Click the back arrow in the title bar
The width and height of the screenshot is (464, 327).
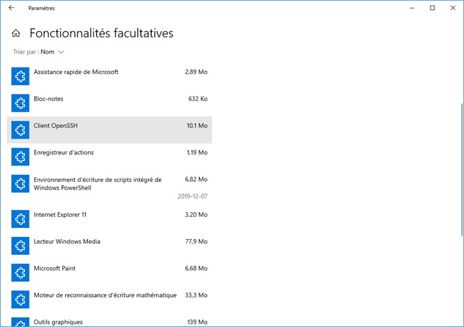click(11, 8)
